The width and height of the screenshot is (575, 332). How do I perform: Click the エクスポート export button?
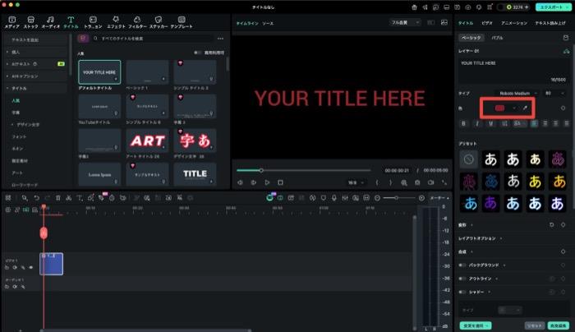tap(554, 7)
